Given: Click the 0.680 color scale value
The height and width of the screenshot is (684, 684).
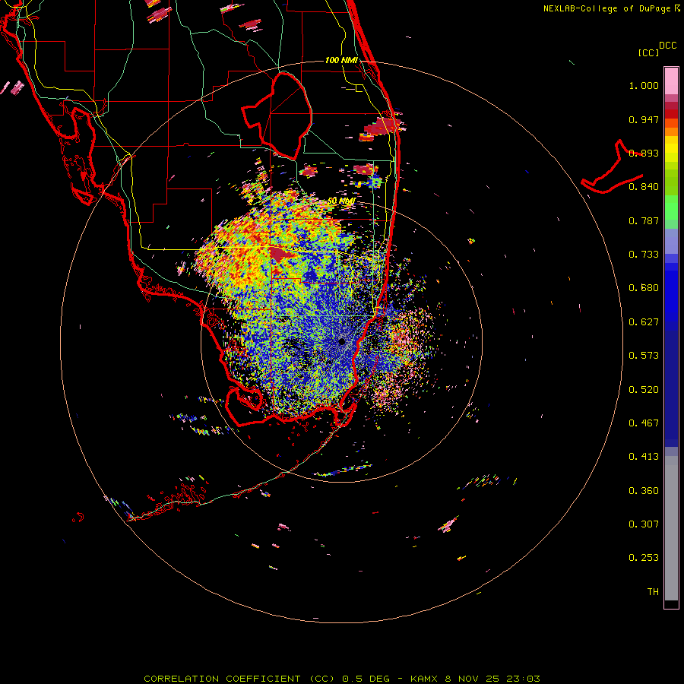Looking at the screenshot, I should 644,288.
